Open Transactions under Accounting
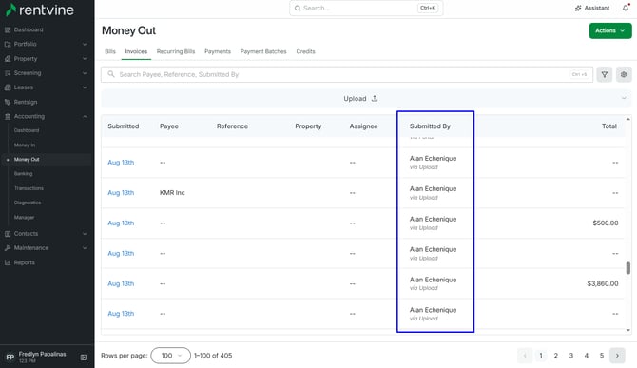Screen dimensions: 637x368 29,188
